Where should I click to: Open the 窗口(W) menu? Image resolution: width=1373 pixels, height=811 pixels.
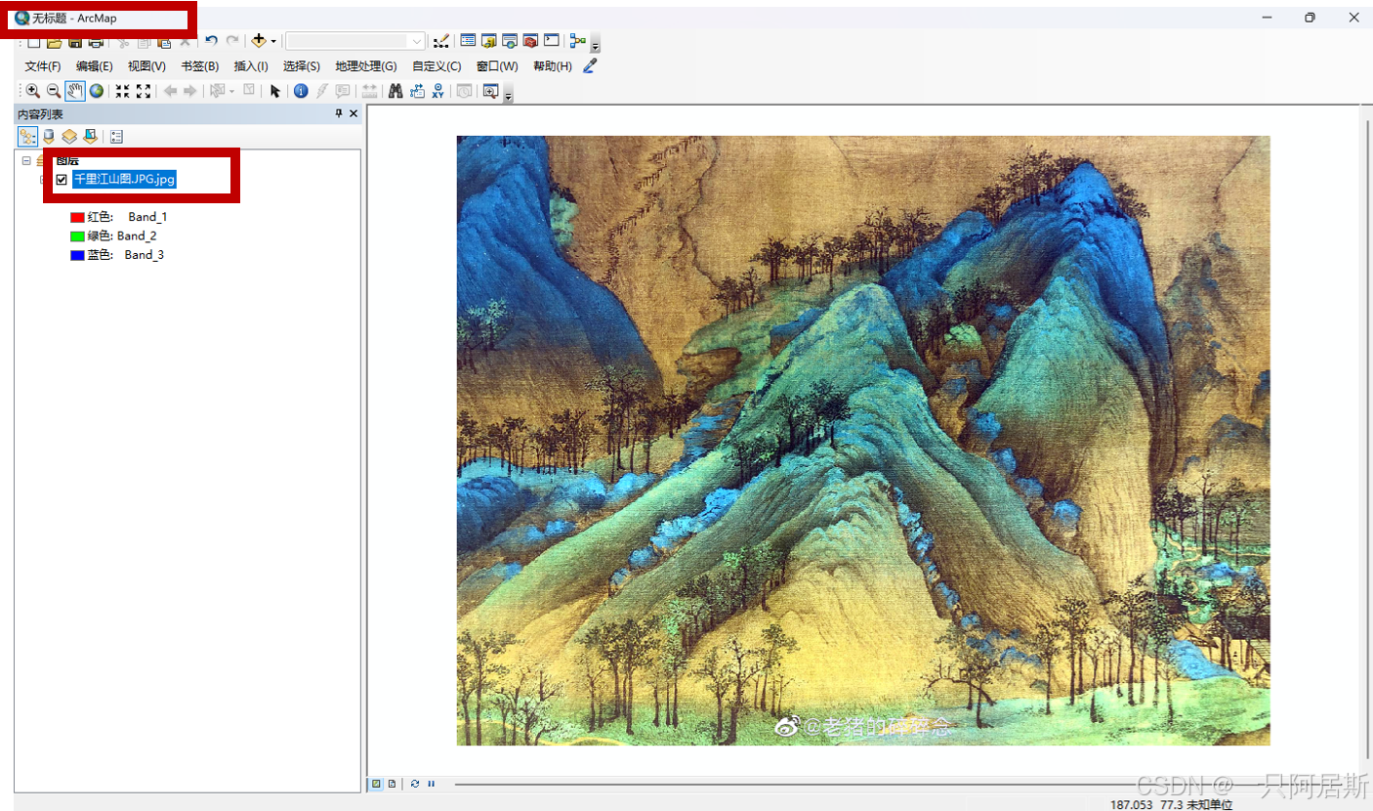pyautogui.click(x=497, y=66)
